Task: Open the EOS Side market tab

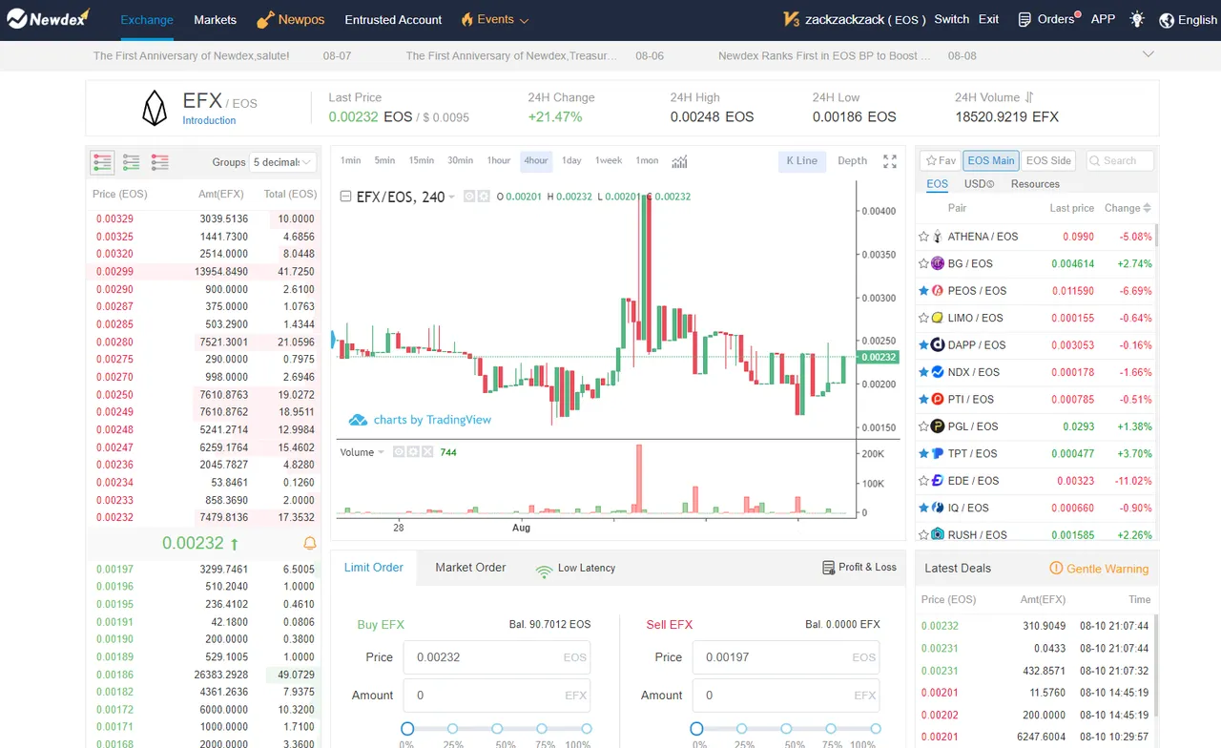Action: [1048, 160]
